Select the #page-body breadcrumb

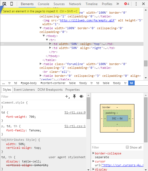pos(29,83)
